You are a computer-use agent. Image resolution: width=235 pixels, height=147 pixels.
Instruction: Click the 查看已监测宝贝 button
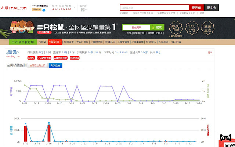pos(37,65)
